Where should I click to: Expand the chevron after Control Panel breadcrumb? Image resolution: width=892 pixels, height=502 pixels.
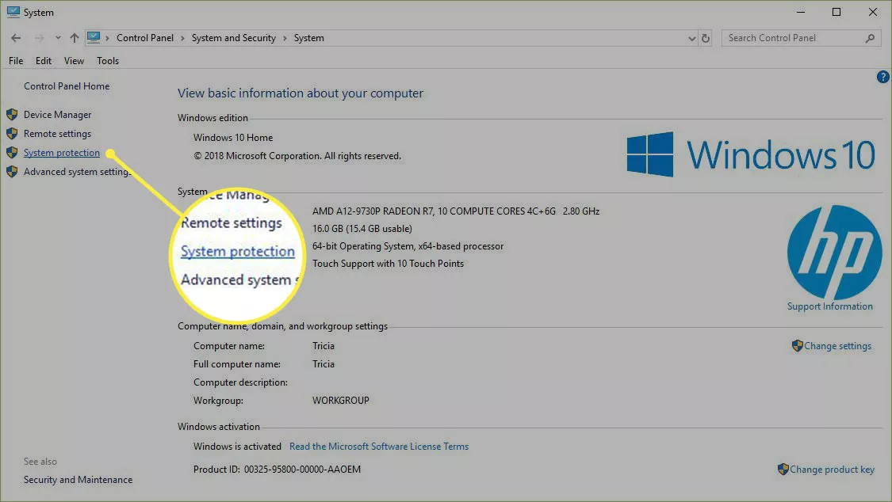point(182,38)
